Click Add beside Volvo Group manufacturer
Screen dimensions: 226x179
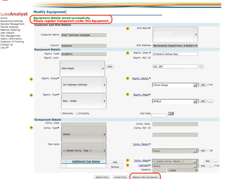pos(203,85)
